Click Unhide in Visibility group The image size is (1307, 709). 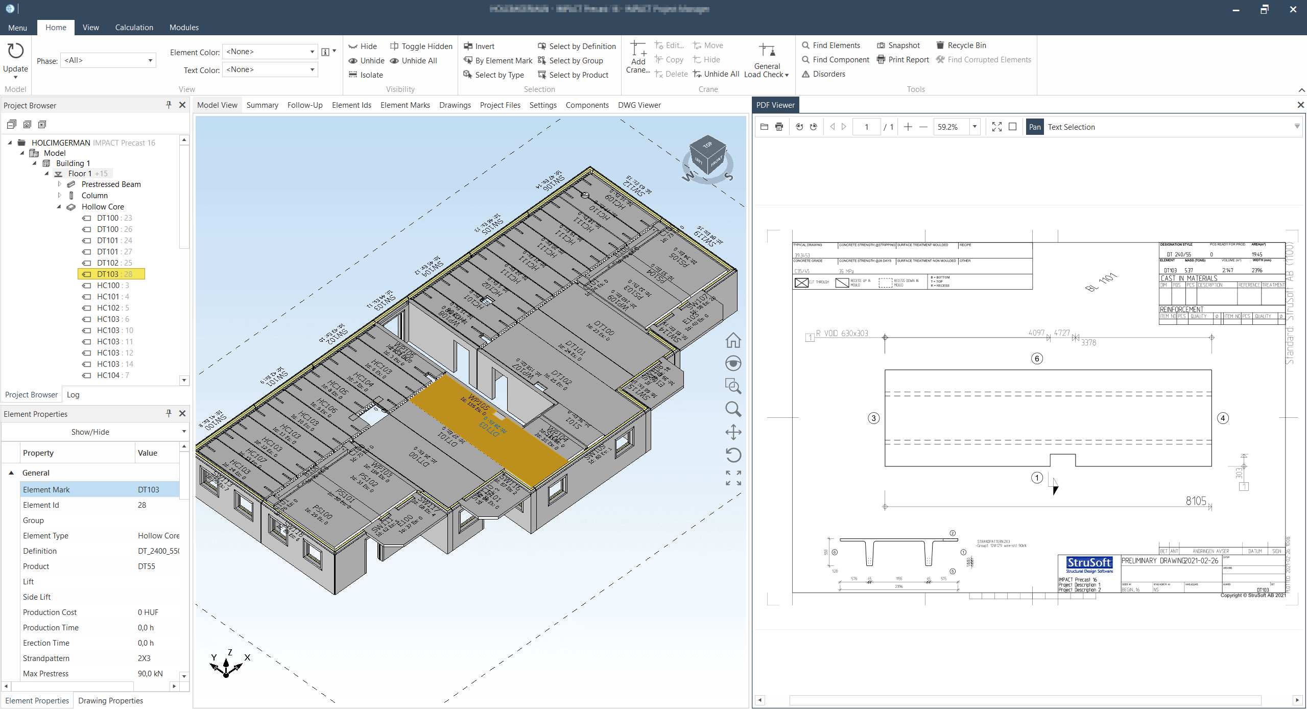[366, 61]
